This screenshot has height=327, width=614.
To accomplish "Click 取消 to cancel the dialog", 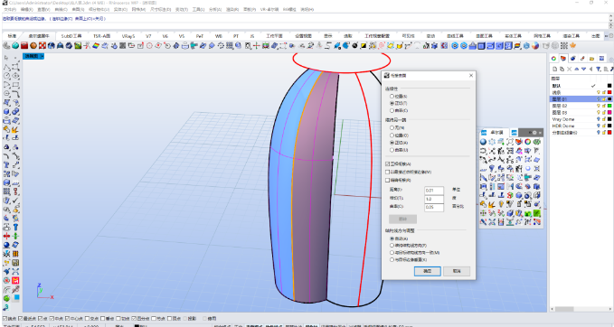I will point(457,271).
